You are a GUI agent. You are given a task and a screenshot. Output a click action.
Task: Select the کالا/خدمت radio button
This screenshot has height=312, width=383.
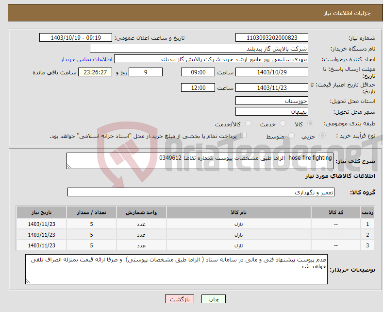click(x=248, y=123)
